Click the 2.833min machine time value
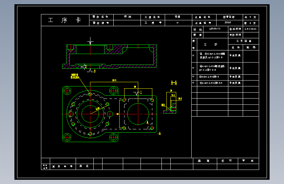284x184 pixels. [x=251, y=29]
